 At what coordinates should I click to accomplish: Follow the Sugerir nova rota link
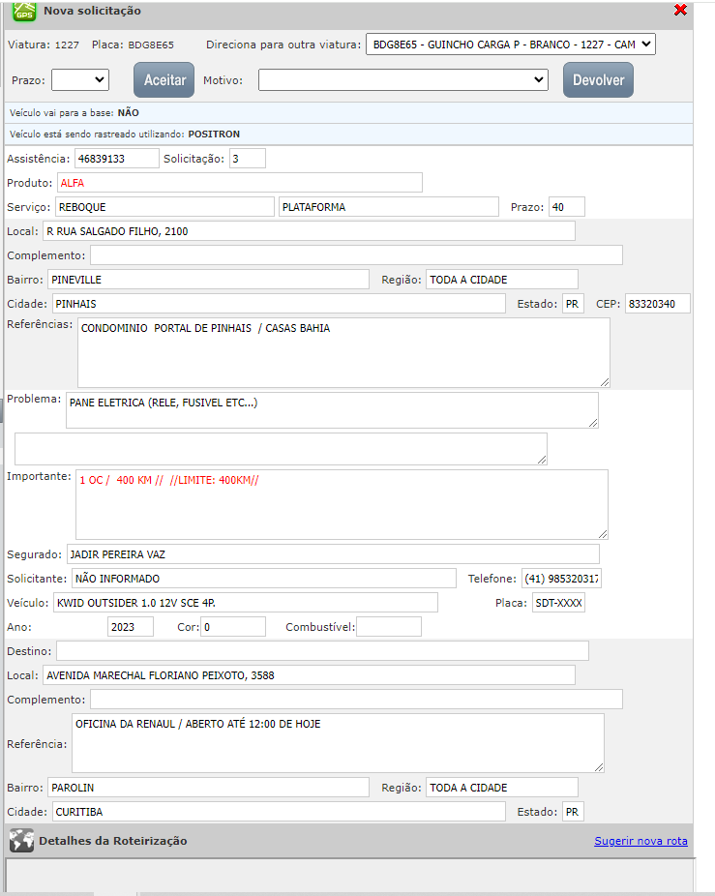coord(641,841)
